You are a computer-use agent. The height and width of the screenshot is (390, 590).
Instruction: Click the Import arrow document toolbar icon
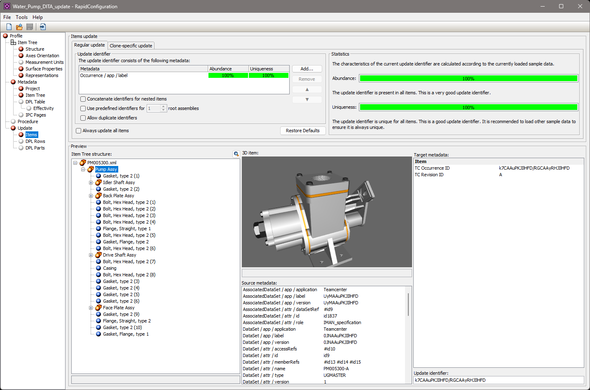click(43, 27)
